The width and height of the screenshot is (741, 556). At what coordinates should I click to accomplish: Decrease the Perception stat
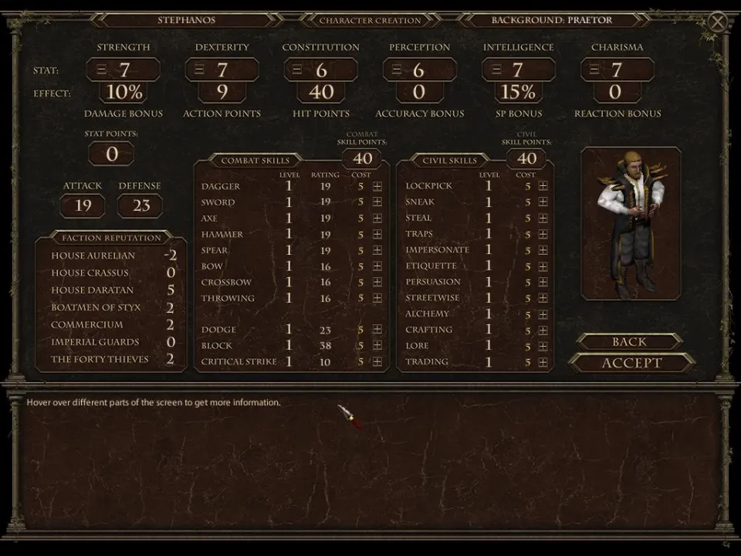[x=397, y=70]
